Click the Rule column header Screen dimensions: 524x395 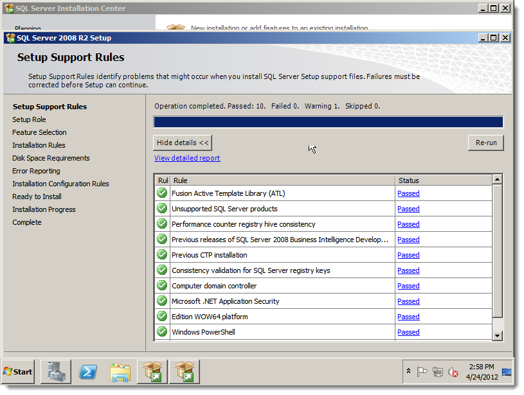pyautogui.click(x=283, y=180)
